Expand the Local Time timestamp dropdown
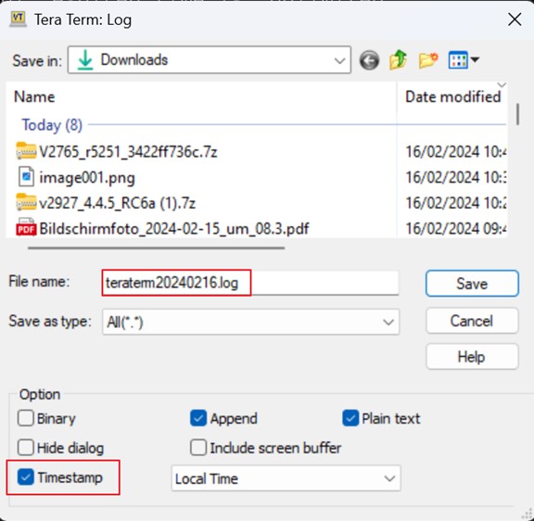This screenshot has width=534, height=521. click(286, 478)
